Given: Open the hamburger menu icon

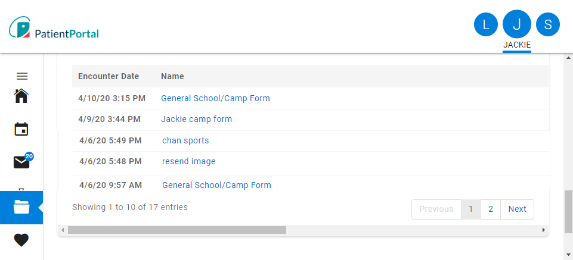Looking at the screenshot, I should point(22,76).
